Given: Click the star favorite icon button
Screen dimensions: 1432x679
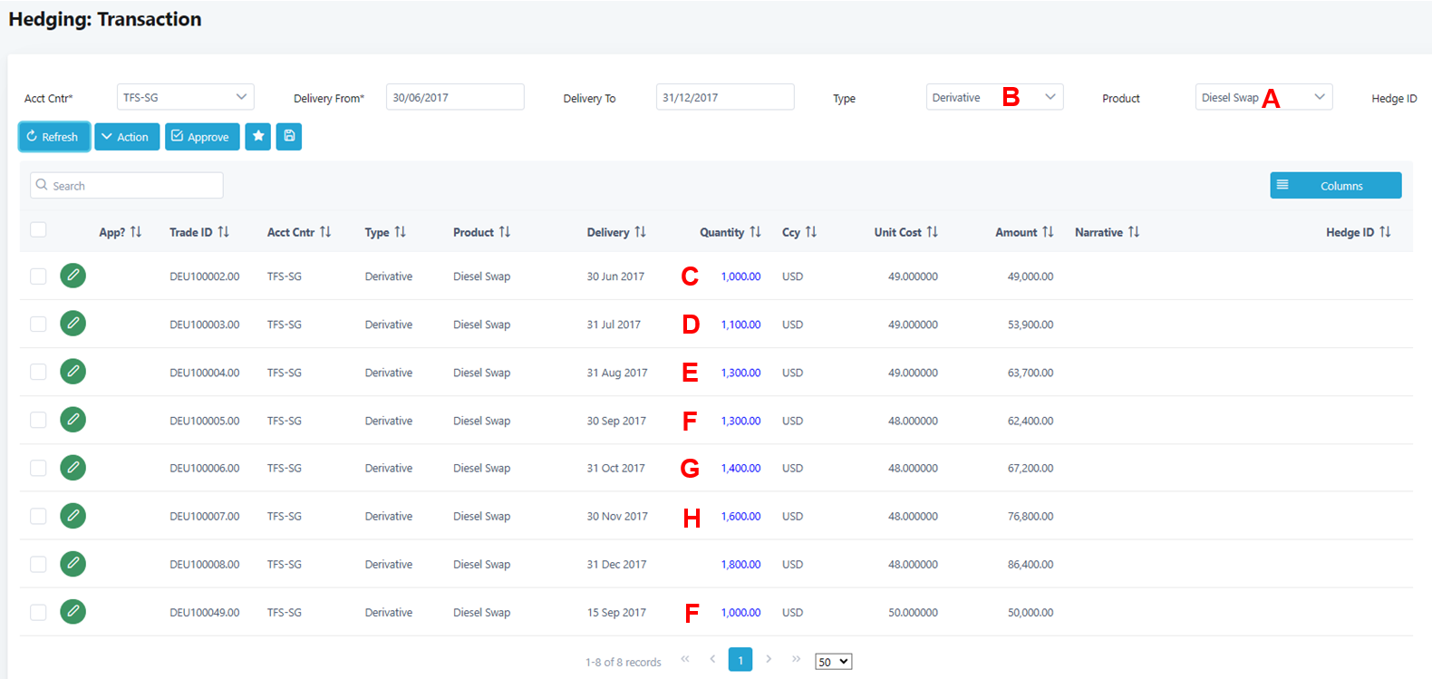Looking at the screenshot, I should [258, 136].
